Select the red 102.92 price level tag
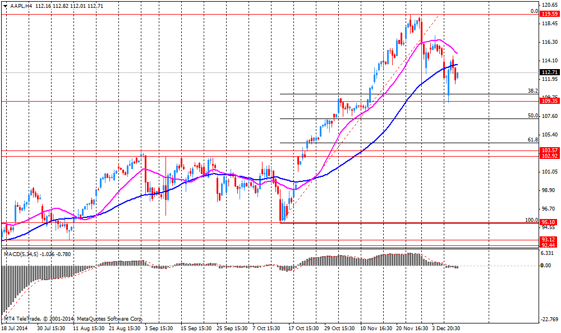The height and width of the screenshot is (333, 561). pyautogui.click(x=550, y=156)
